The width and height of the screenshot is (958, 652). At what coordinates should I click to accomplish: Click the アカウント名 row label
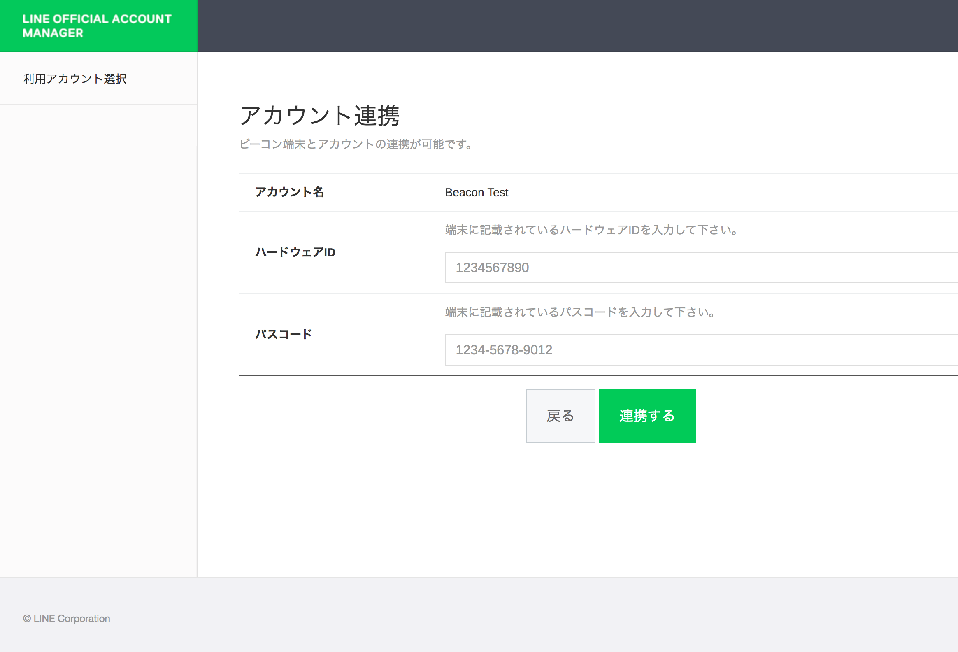[x=289, y=192]
